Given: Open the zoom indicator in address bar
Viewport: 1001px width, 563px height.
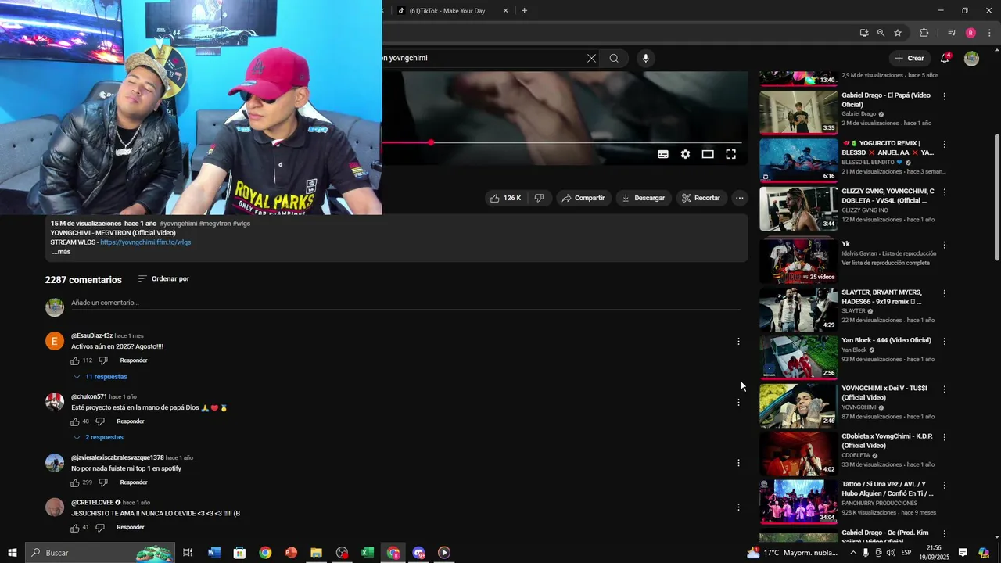Looking at the screenshot, I should coord(881,33).
